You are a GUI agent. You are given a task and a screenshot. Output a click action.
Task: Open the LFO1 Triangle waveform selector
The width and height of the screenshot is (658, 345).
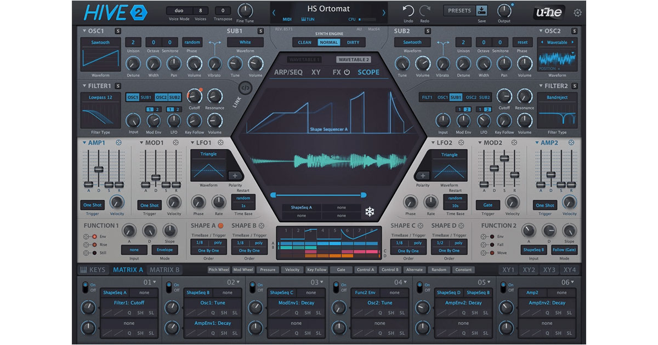click(x=208, y=154)
